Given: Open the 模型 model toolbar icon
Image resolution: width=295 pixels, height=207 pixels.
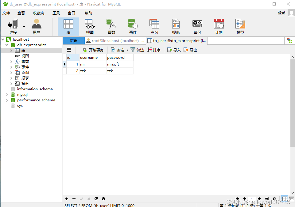Looking at the screenshot, I should (x=240, y=26).
